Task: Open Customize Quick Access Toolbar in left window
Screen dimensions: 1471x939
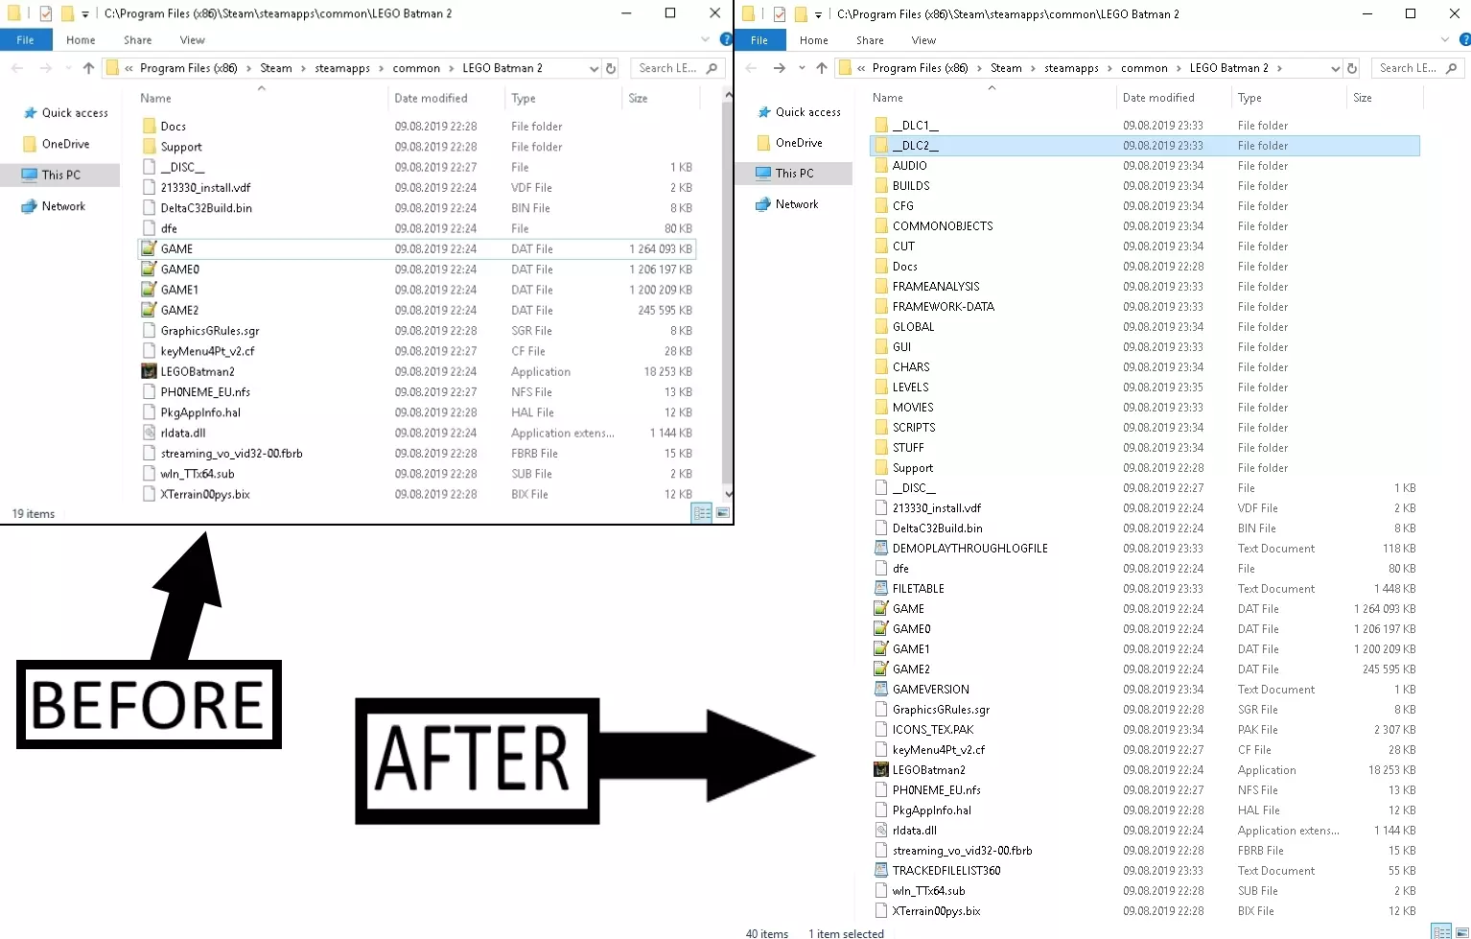Action: point(85,14)
